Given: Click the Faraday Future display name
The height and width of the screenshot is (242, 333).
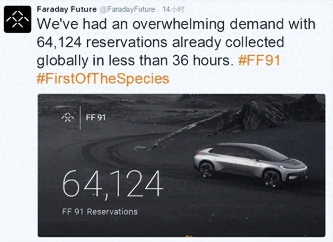Looking at the screenshot, I should click(x=66, y=9).
